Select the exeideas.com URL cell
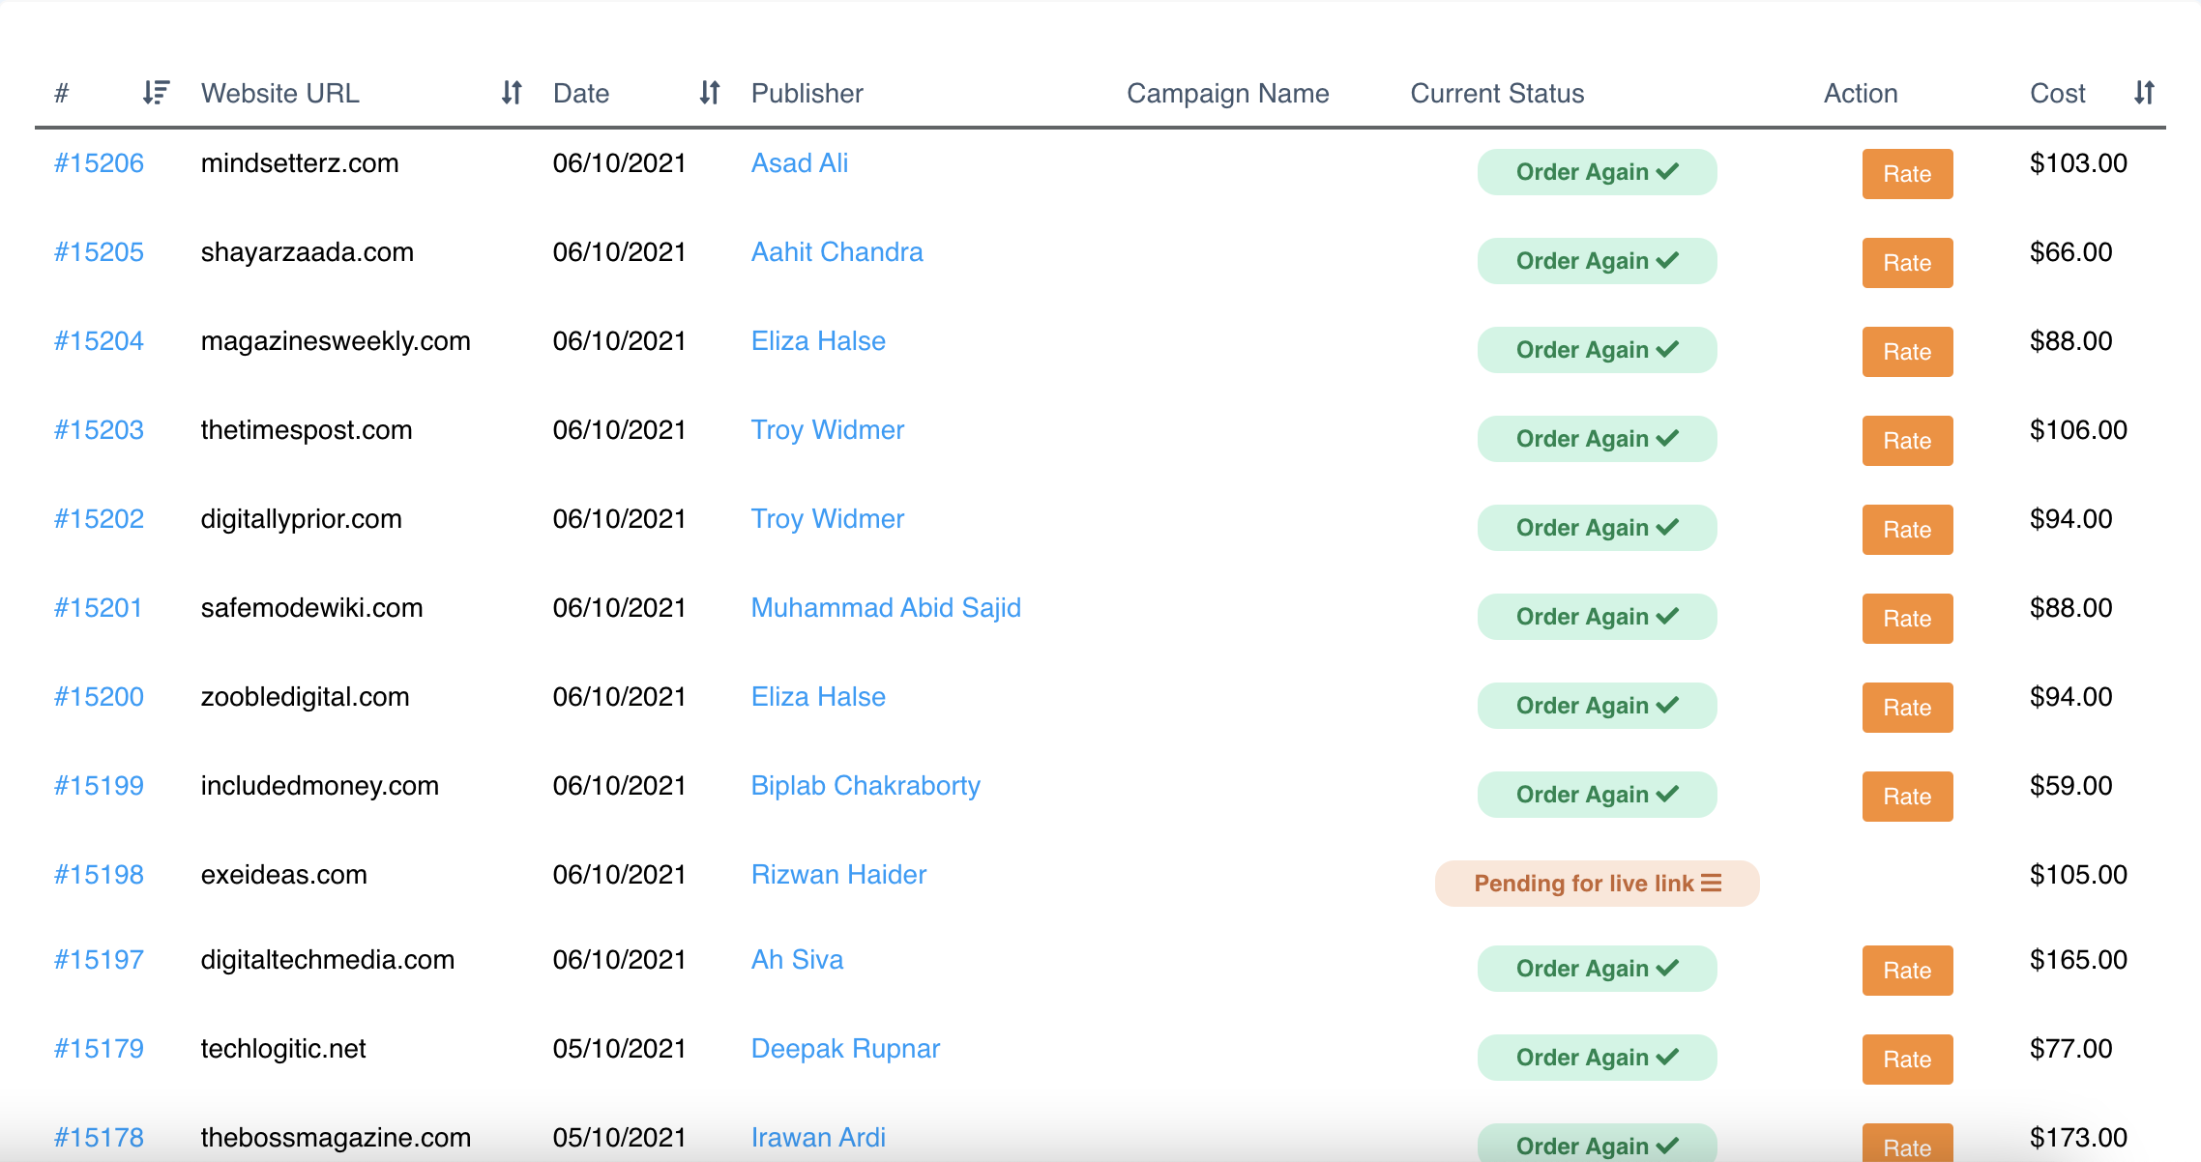The height and width of the screenshot is (1162, 2201). (284, 874)
